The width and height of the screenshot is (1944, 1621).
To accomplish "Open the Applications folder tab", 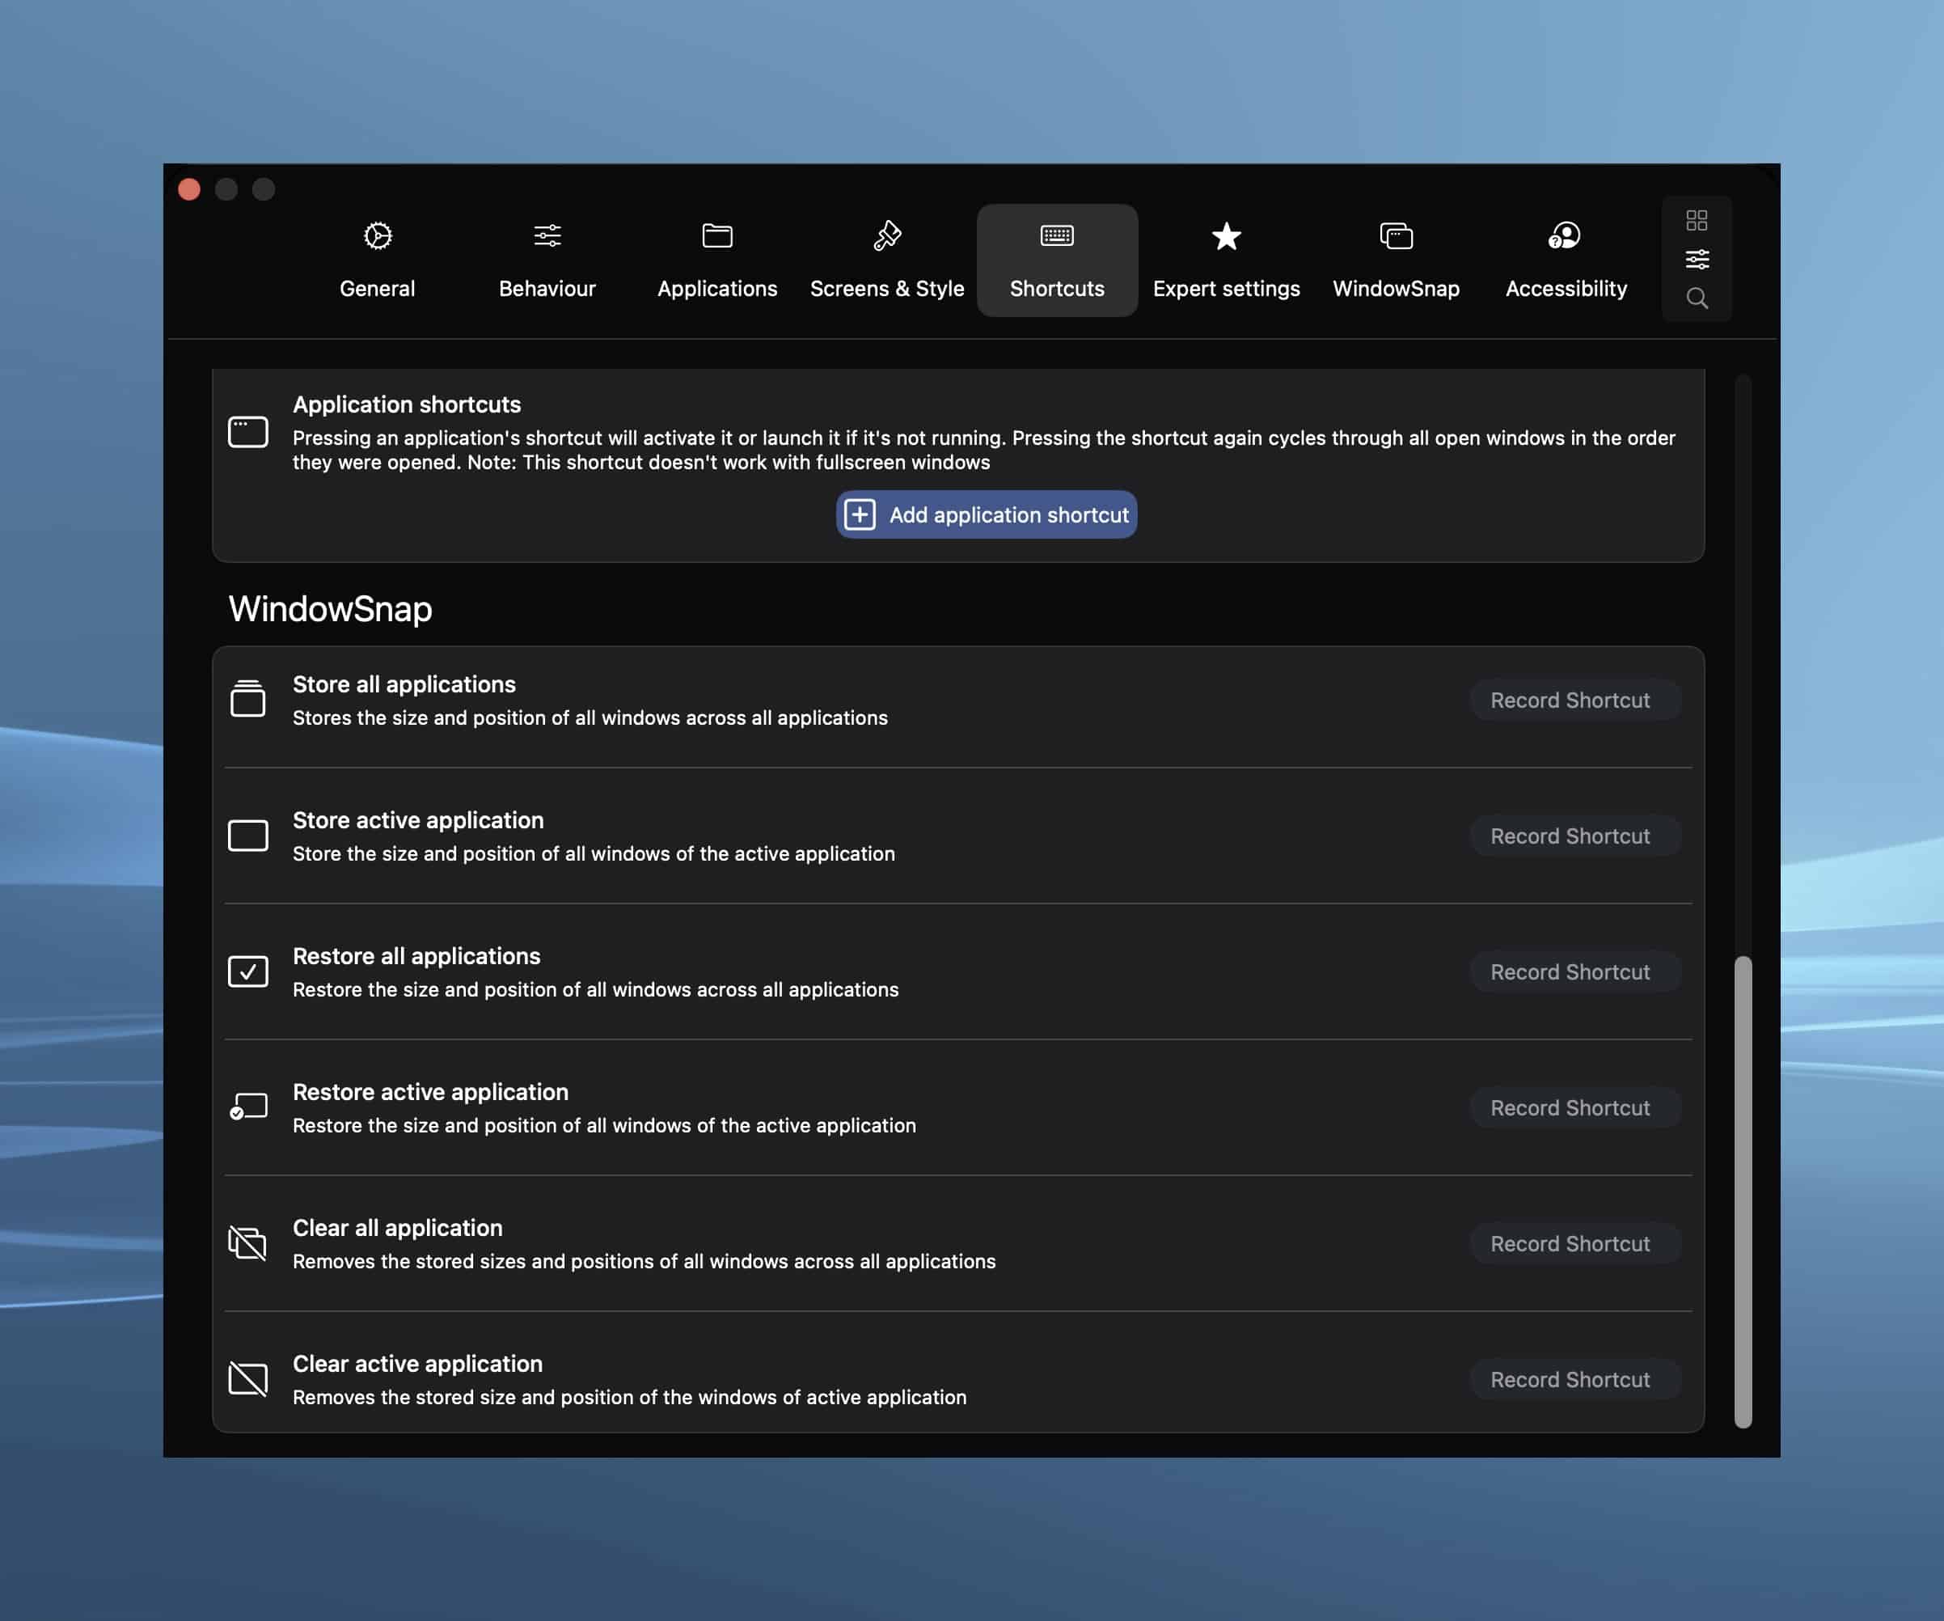I will pyautogui.click(x=716, y=260).
